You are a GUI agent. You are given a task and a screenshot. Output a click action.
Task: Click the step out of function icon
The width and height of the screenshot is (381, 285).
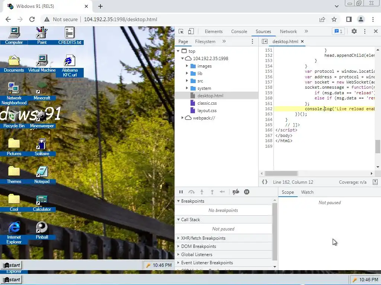212,192
